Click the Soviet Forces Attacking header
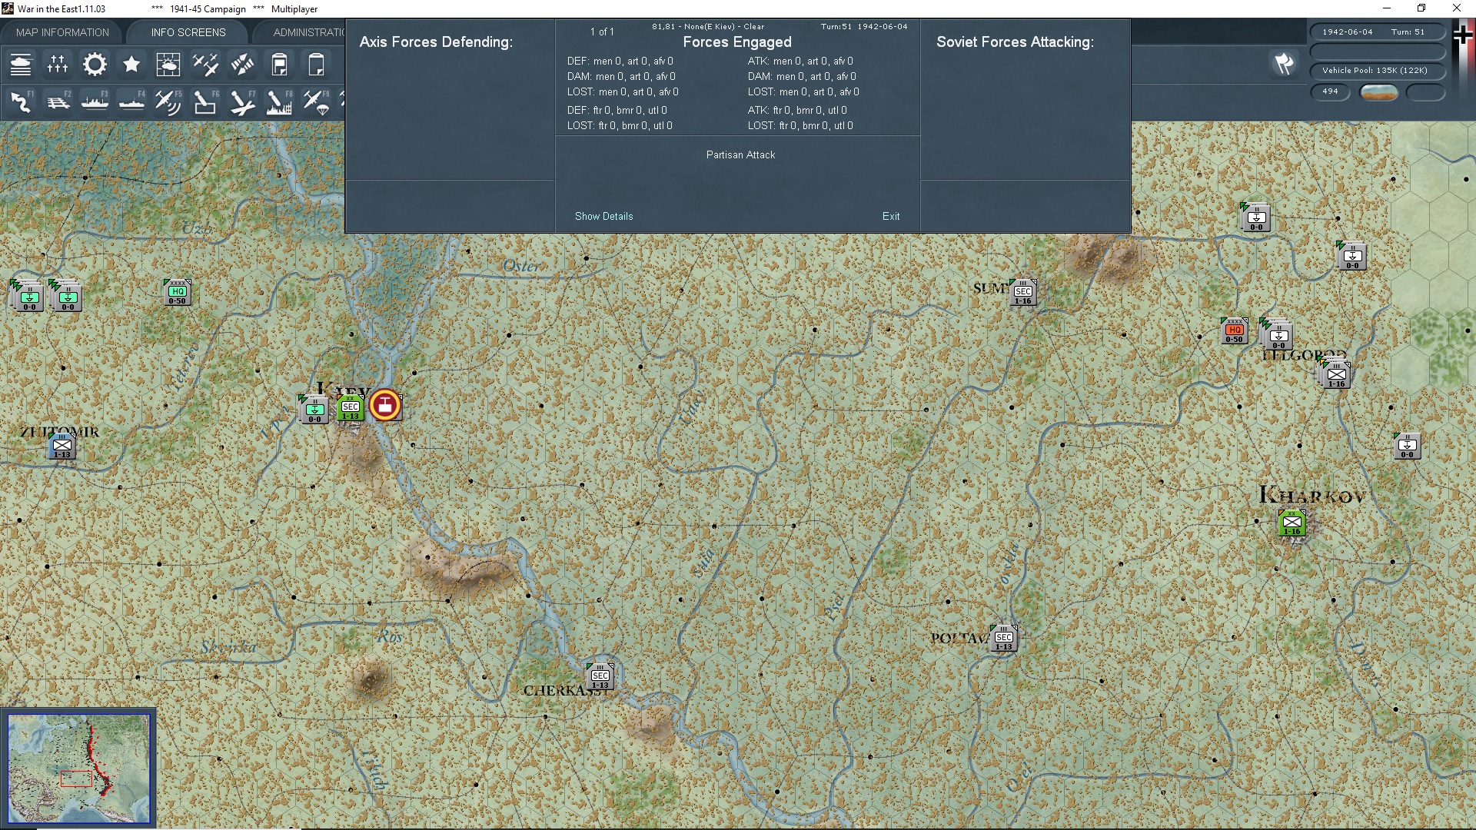The image size is (1476, 830). click(1015, 42)
